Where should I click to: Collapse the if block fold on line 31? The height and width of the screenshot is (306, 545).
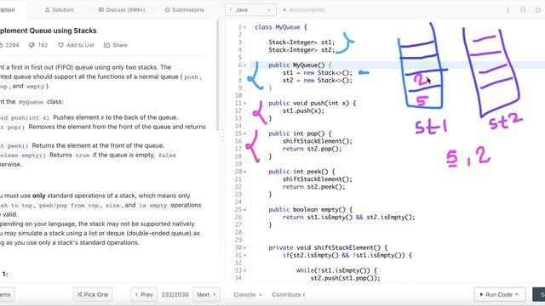[245, 255]
